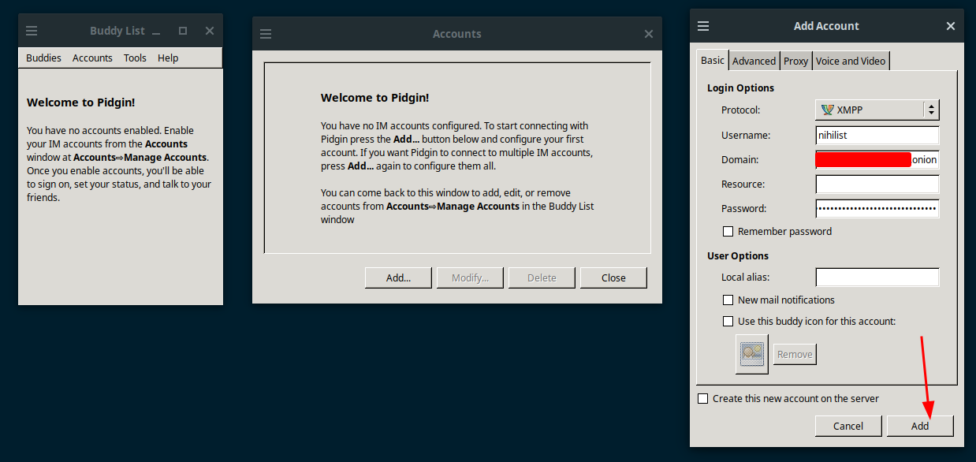Click the Login Options heading
This screenshot has height=462, width=976.
740,88
